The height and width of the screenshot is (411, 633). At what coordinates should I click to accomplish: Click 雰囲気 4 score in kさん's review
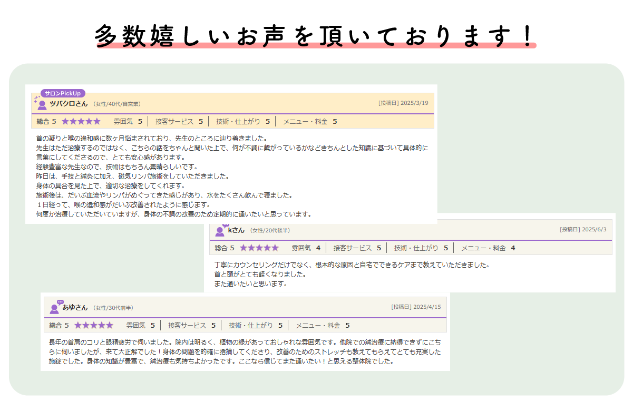click(x=306, y=248)
